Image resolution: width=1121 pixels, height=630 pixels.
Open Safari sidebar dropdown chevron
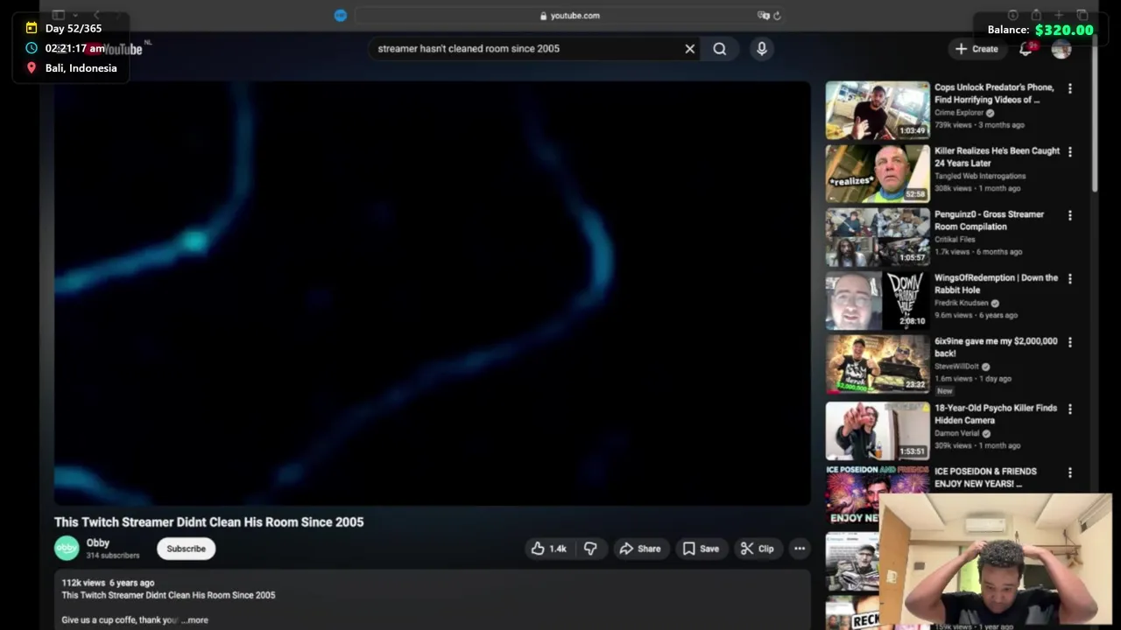[x=75, y=15]
